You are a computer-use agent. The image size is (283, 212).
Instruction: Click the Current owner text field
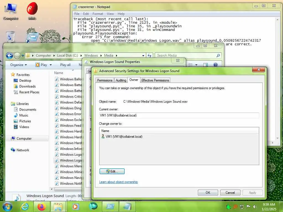[x=179, y=115]
